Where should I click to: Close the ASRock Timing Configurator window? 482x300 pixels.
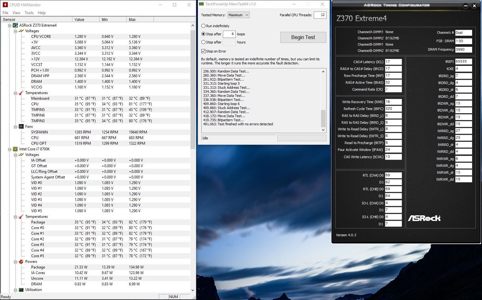(x=475, y=6)
